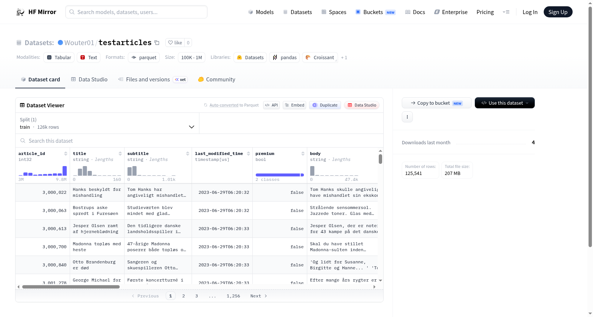Click the Copy to bucket button
Screen dimensions: 593x317
[437, 103]
